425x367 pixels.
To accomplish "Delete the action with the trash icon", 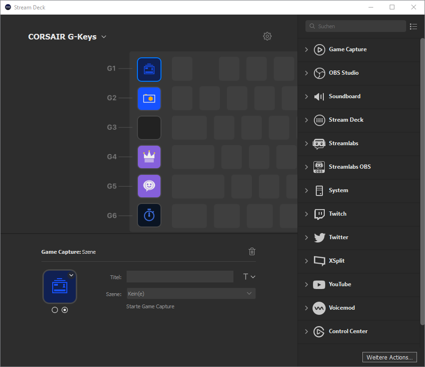I will (x=252, y=251).
